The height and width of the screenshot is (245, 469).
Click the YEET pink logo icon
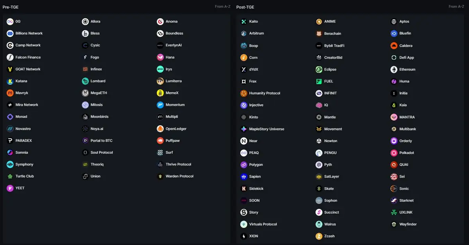click(x=10, y=188)
